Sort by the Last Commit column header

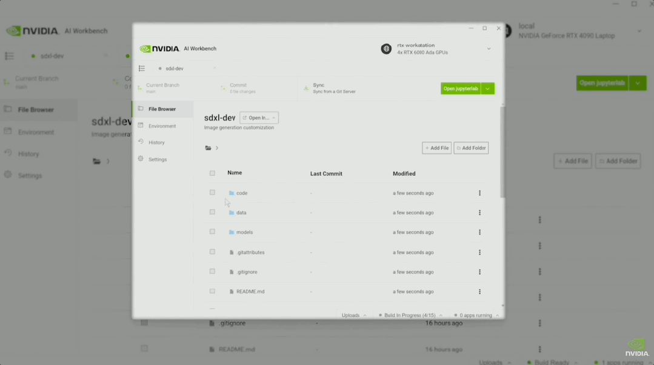(x=326, y=173)
